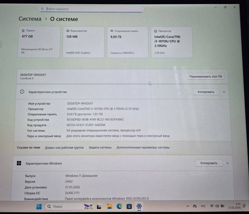Viewport: 249px width, 214px height.
Task: Click 'Переименовать этот ПК' button
Action: tap(206, 77)
